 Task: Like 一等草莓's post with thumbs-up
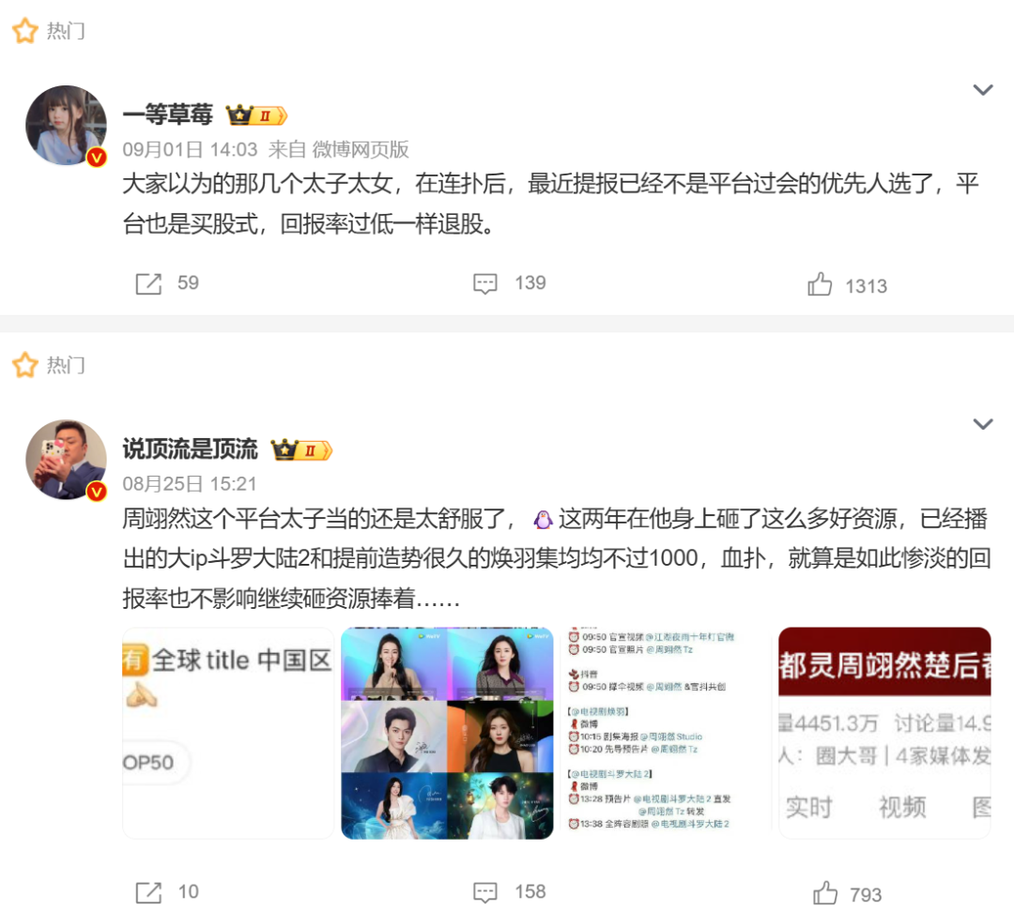pos(820,284)
